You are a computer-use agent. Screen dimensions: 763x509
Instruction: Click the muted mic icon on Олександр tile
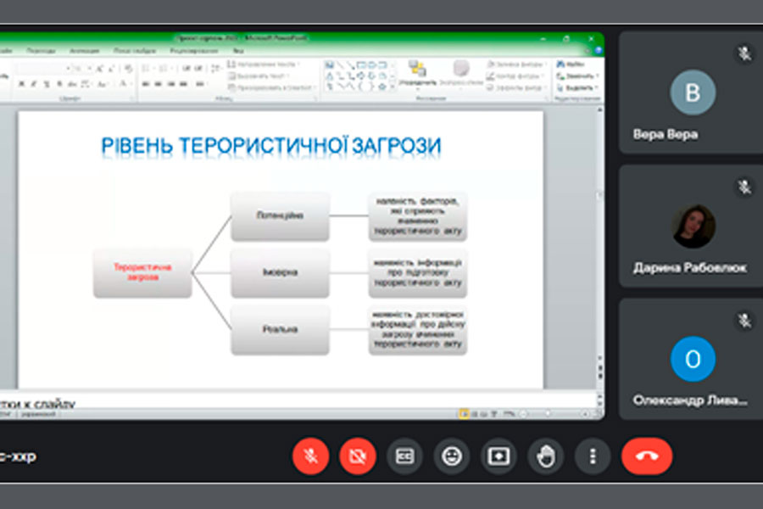(x=744, y=320)
